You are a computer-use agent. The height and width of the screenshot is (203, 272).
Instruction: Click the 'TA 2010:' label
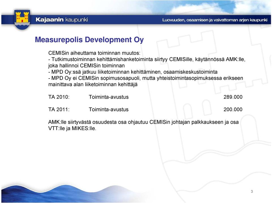tap(59, 97)
